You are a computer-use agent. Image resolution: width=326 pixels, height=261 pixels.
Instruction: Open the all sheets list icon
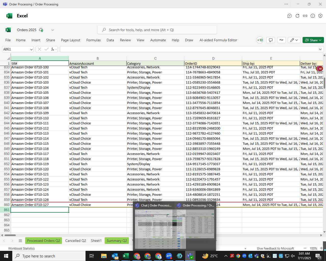[x=20, y=241]
